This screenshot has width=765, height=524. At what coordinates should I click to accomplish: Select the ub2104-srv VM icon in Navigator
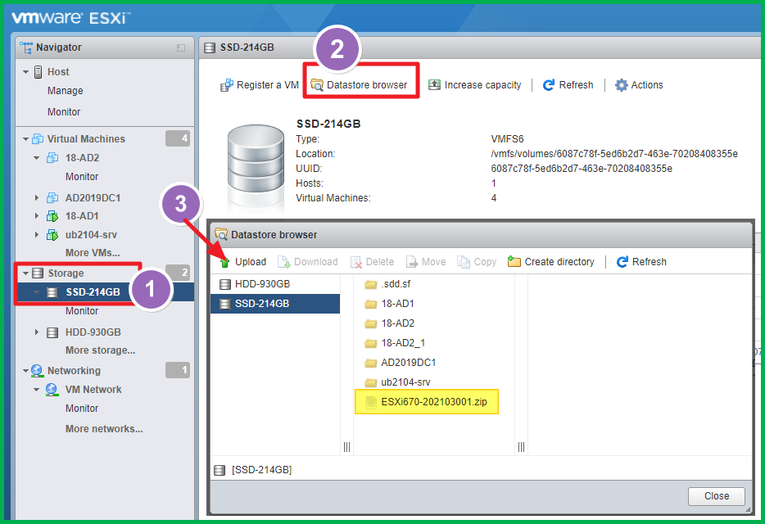52,235
